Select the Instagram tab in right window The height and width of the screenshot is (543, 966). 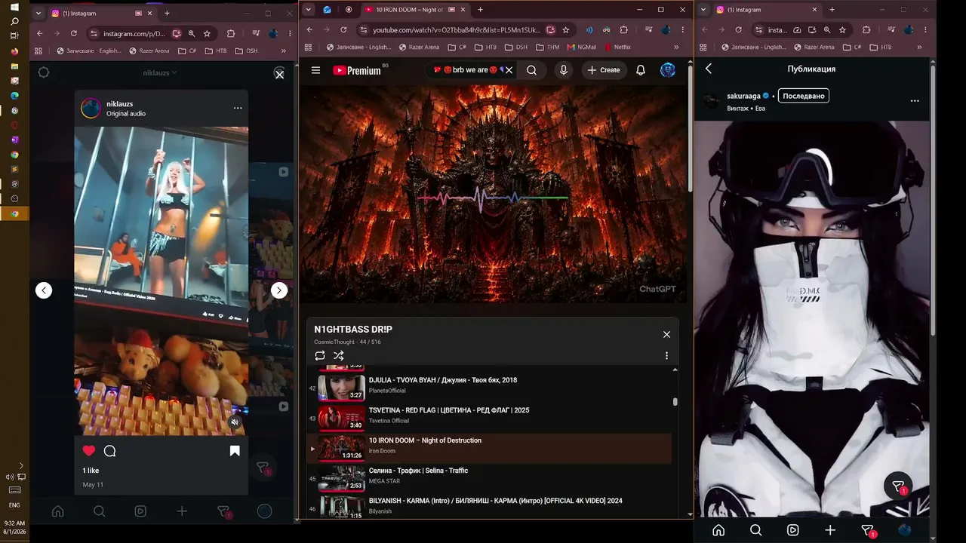766,10
